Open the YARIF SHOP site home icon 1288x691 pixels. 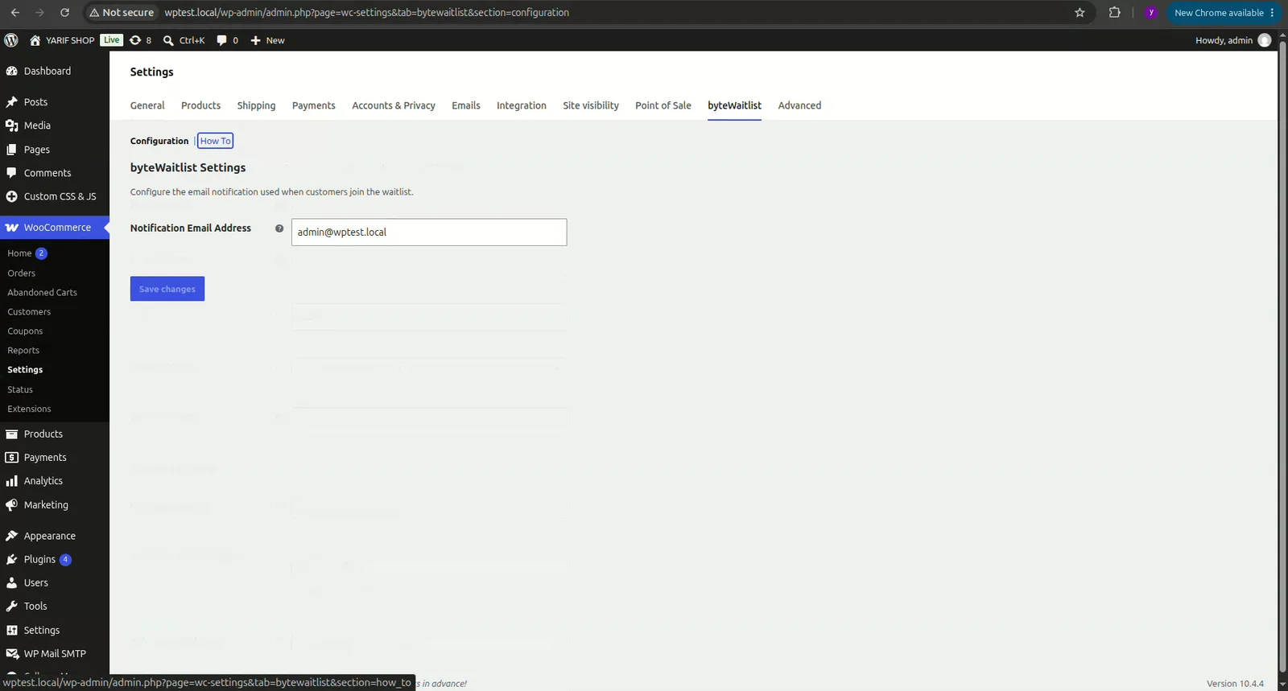pos(35,40)
